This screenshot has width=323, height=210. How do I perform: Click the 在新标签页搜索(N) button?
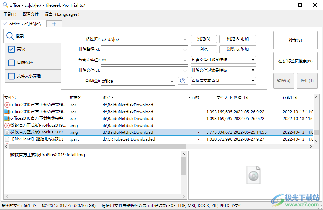click(295, 61)
